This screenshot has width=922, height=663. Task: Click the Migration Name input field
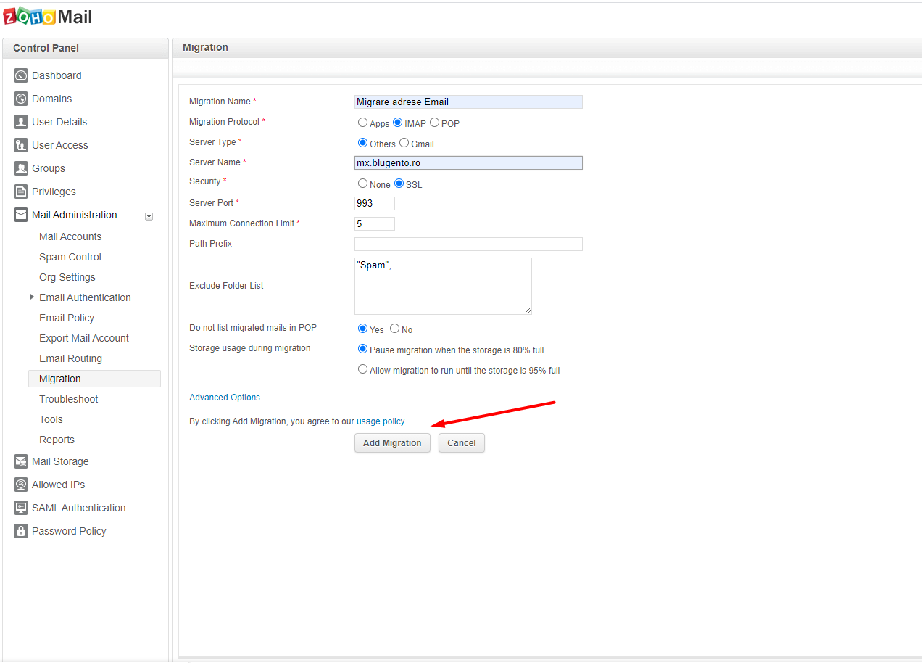coord(468,102)
